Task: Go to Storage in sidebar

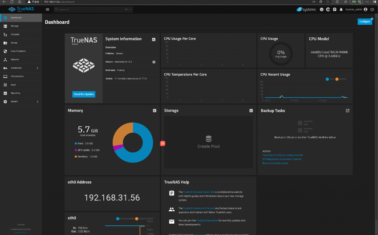Action: coord(15,26)
